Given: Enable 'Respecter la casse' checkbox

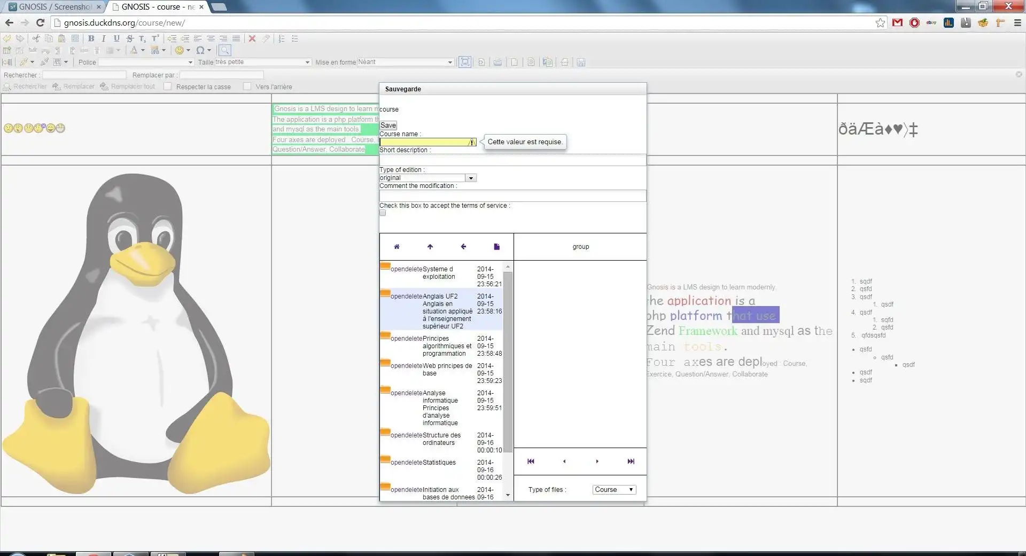Looking at the screenshot, I should pyautogui.click(x=168, y=87).
